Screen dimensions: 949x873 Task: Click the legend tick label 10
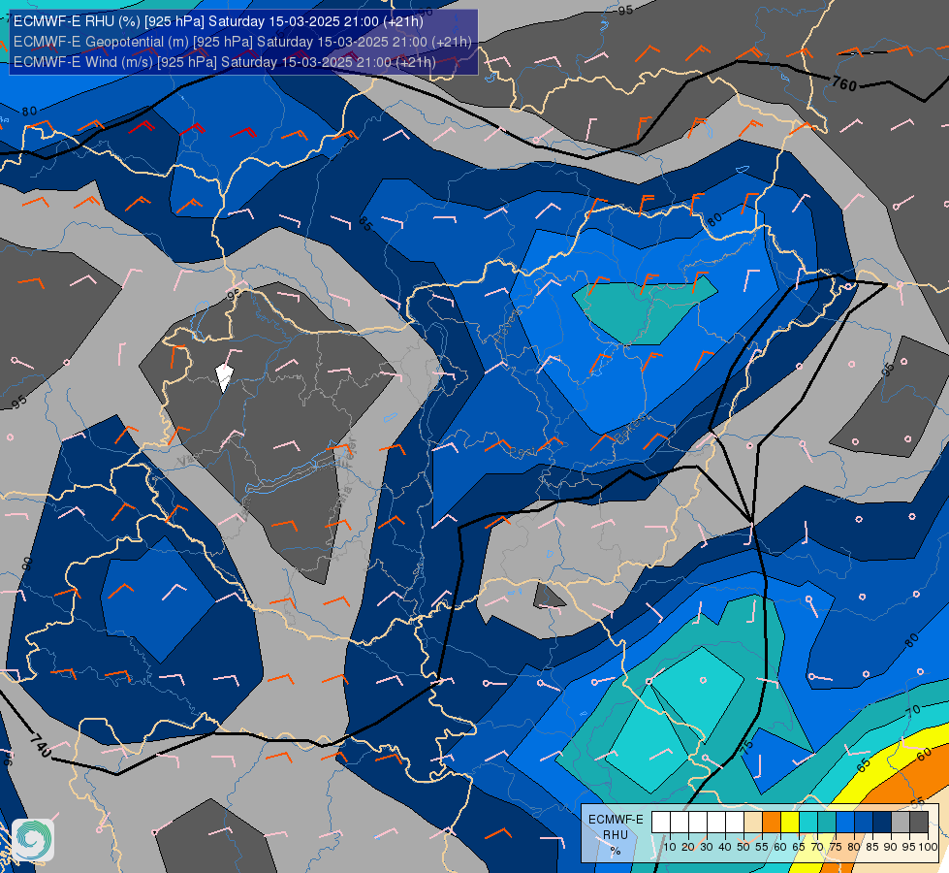(x=670, y=847)
